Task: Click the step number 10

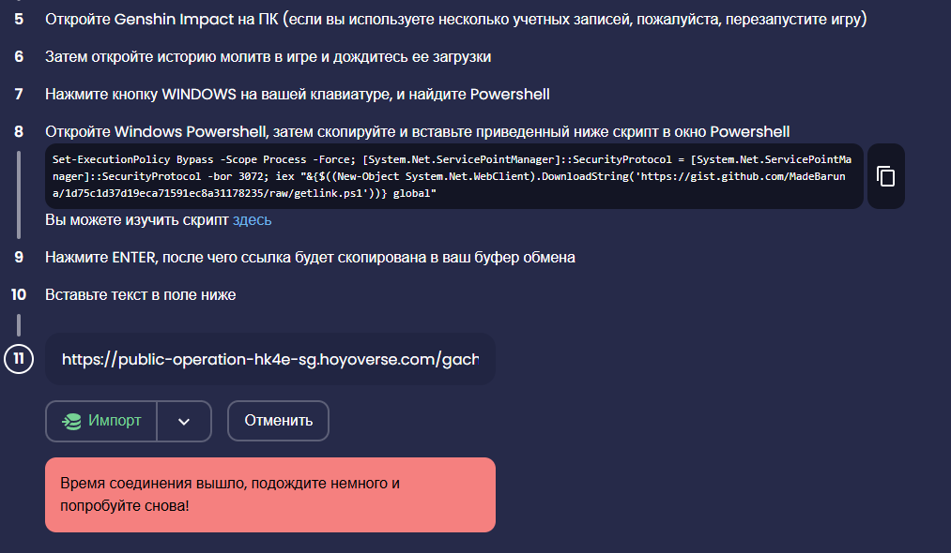Action: pos(19,294)
